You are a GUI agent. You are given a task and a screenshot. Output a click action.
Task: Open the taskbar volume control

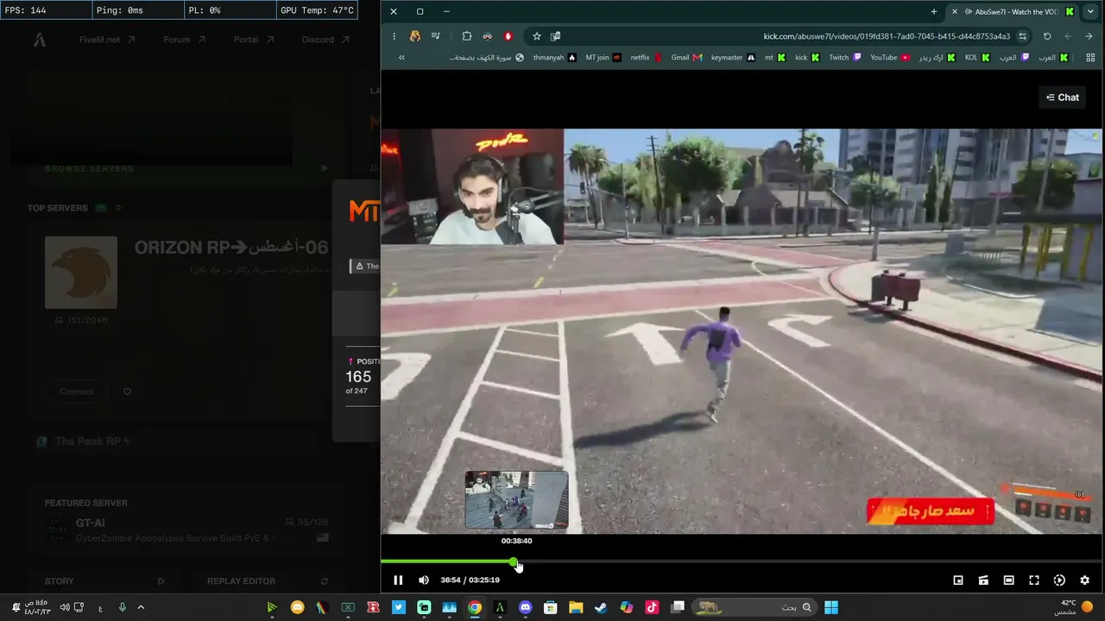click(x=65, y=607)
